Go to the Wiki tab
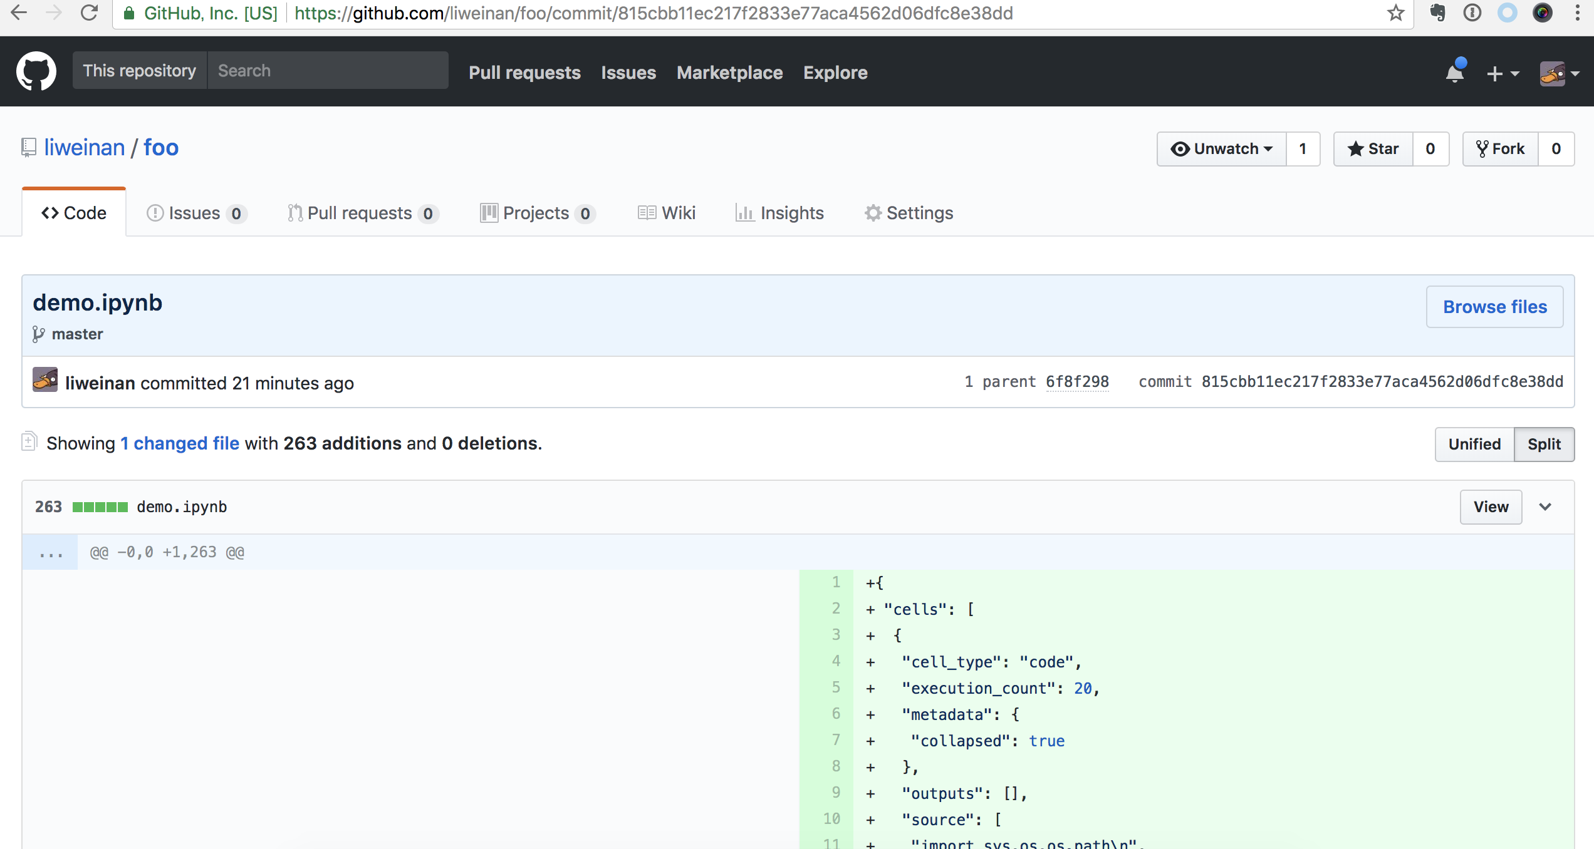Screen dimensions: 1594x849 coord(667,213)
